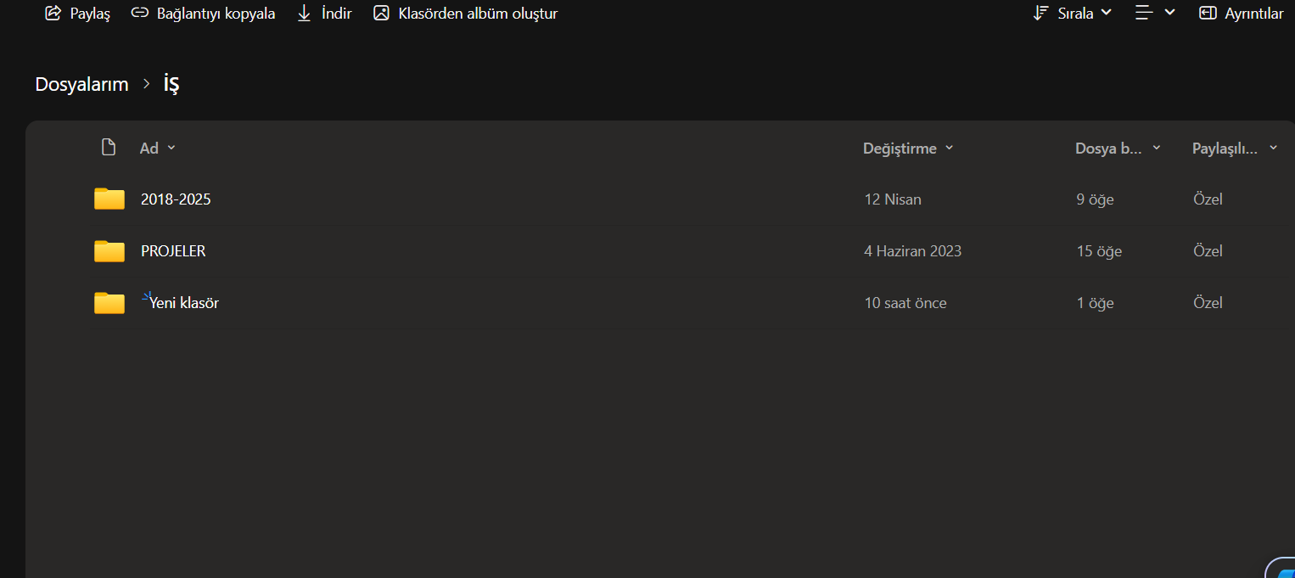1295x578 pixels.
Task: Open the Dosya b... column header menu
Action: (1118, 149)
